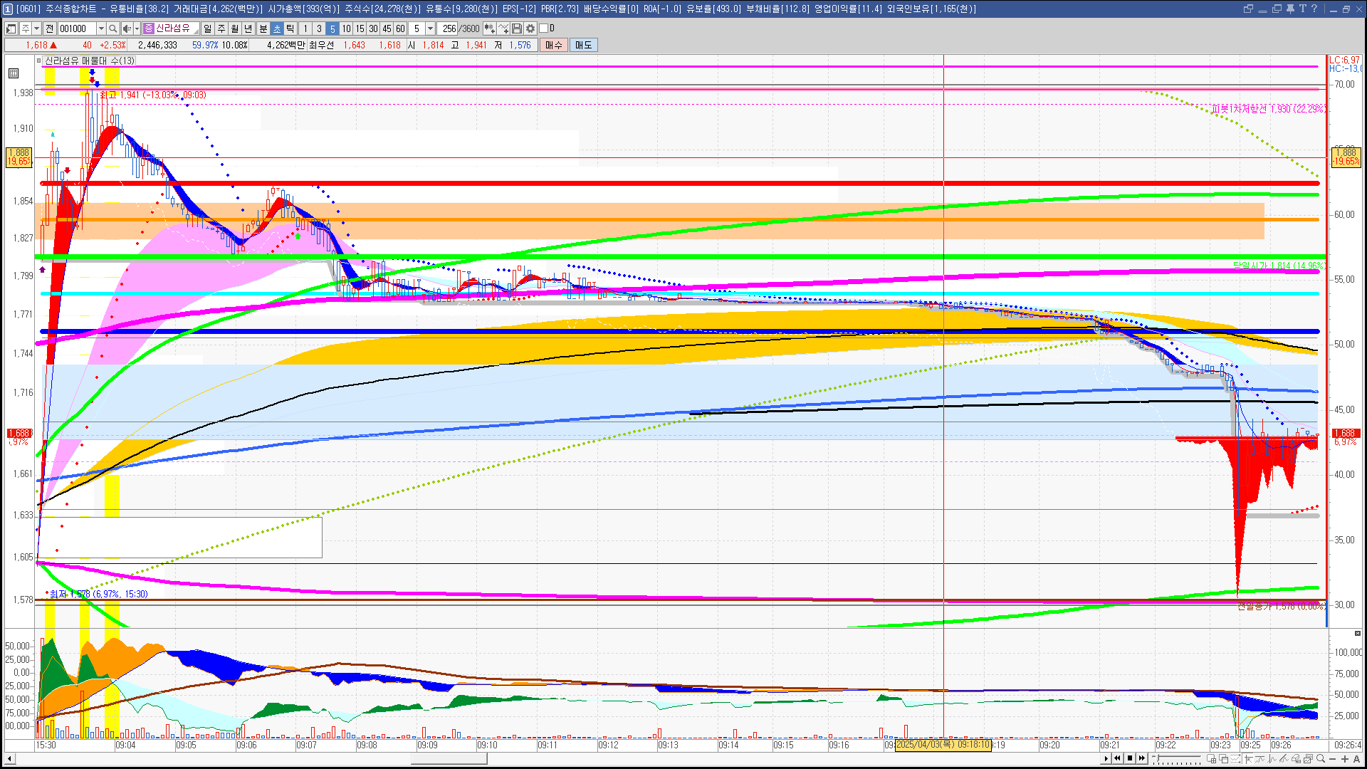Screen dimensions: 1367x769
Task: Click the blue 매도 sell button
Action: (584, 45)
